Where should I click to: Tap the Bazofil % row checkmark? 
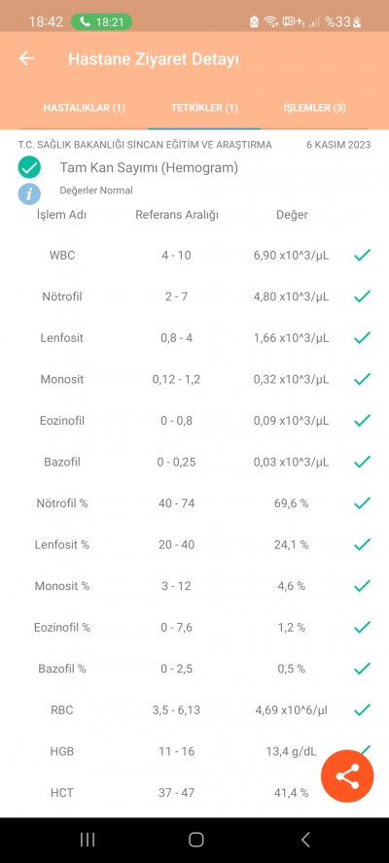point(362,669)
